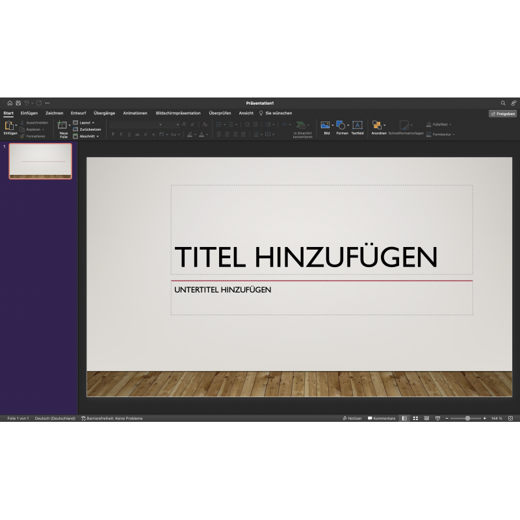
Task: Save the presentation using the disk icon
Action: coord(18,103)
